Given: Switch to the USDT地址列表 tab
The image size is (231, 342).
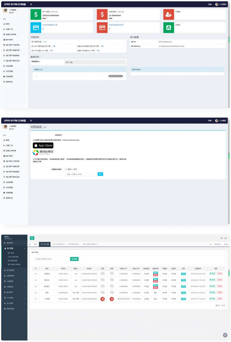Looking at the screenshot, I should [x=58, y=244].
